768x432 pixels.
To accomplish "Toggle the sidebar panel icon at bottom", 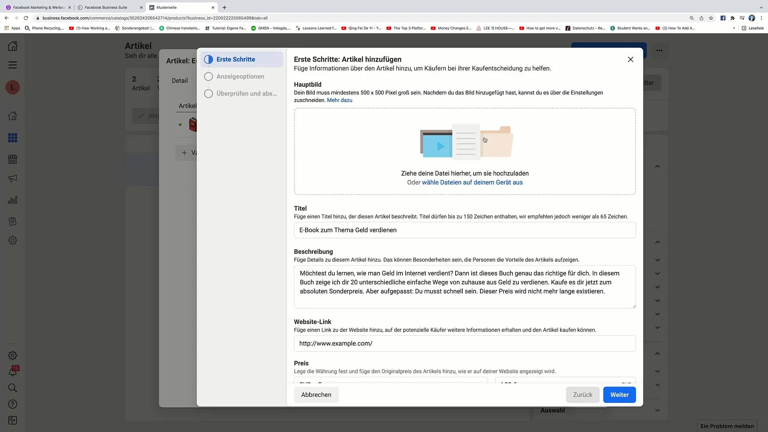I will point(12,420).
